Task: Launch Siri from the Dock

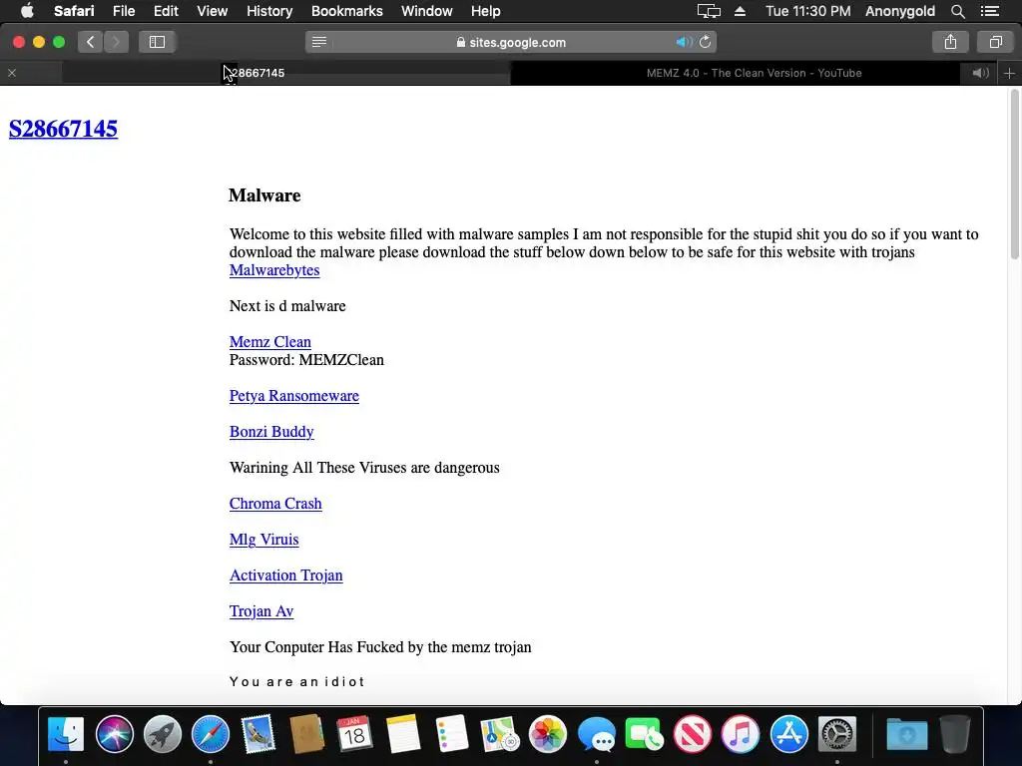Action: click(x=114, y=734)
